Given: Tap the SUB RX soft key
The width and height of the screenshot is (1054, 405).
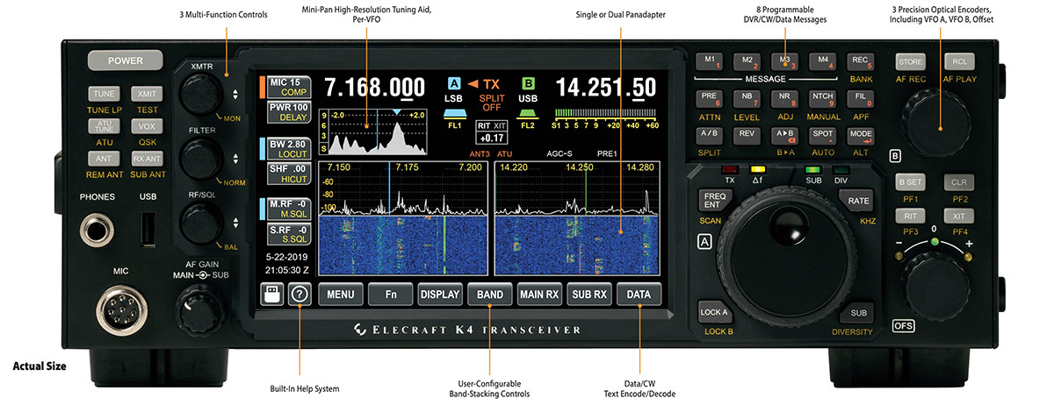Looking at the screenshot, I should [x=589, y=295].
